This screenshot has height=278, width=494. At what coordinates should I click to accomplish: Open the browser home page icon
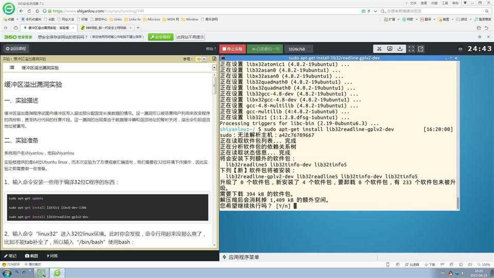[x=37, y=11]
